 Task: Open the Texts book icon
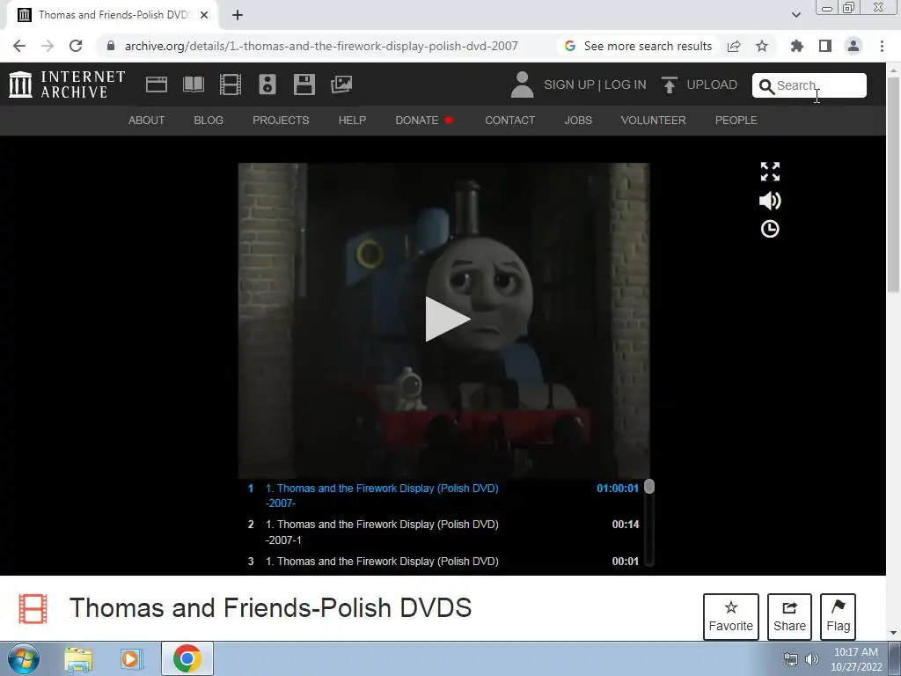coord(194,84)
